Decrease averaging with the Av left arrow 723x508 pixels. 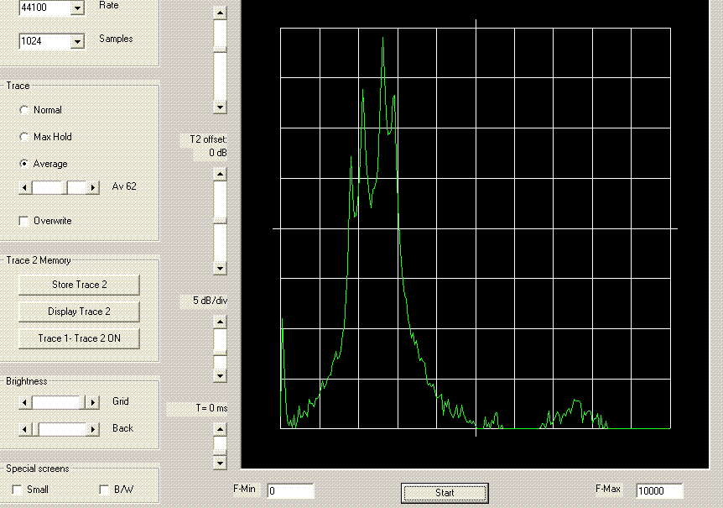coord(25,188)
